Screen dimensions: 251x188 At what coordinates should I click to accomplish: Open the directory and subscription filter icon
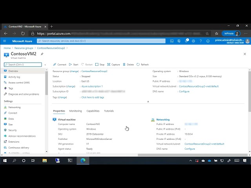(x=179, y=41)
